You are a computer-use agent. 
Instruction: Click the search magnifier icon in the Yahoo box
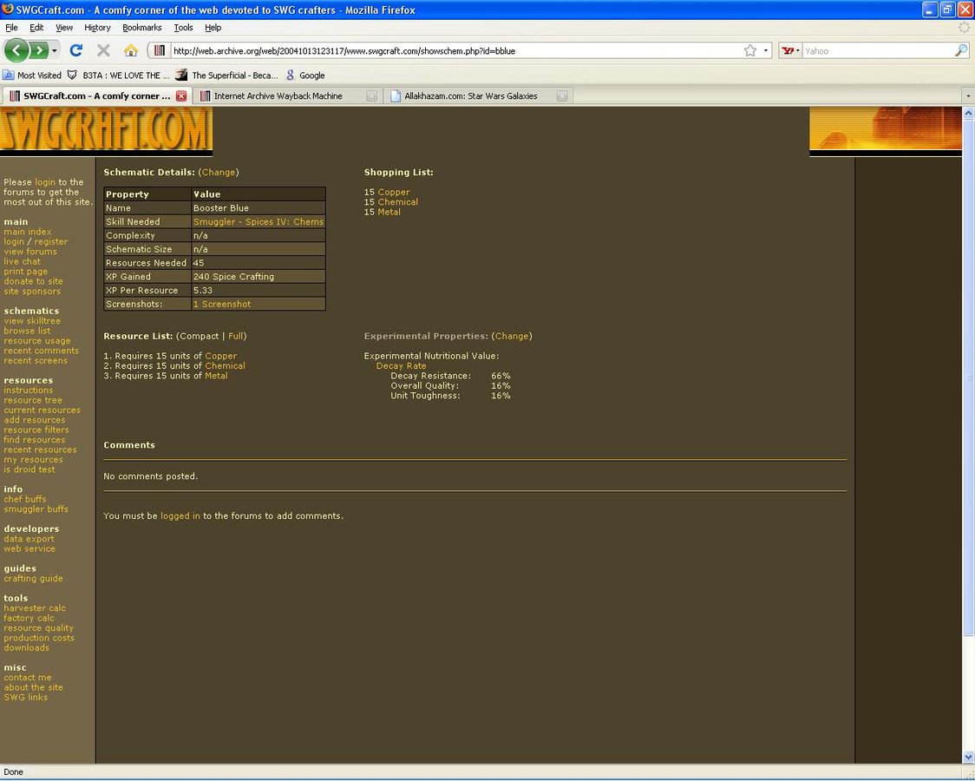point(960,50)
